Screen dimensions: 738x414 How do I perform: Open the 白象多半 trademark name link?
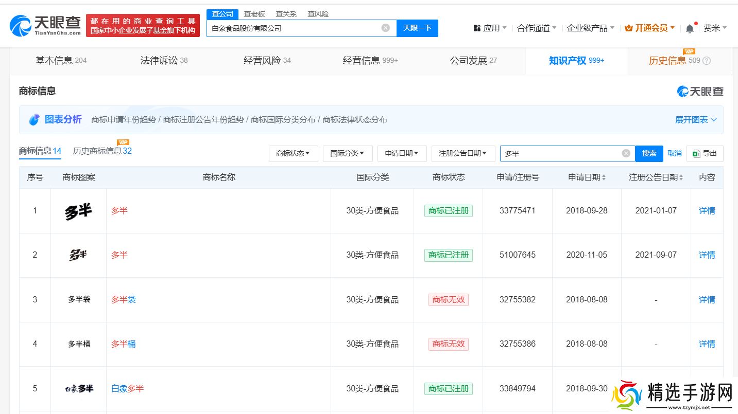point(127,388)
